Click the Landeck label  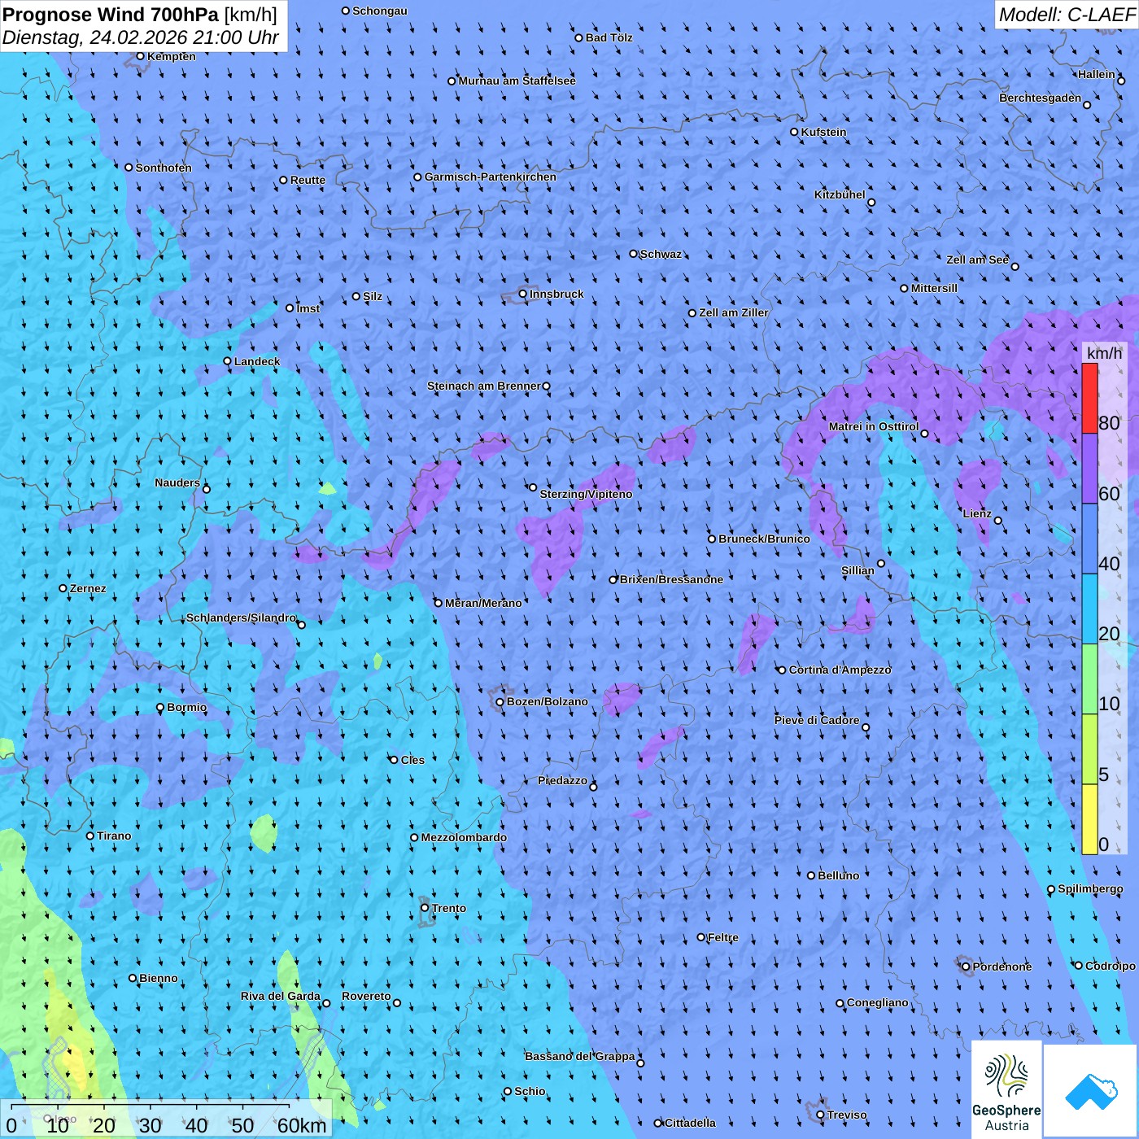coord(257,361)
